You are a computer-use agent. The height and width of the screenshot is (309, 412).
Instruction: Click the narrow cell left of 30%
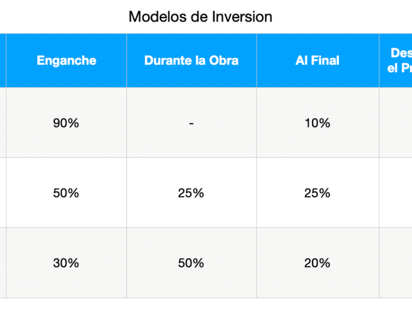2,263
